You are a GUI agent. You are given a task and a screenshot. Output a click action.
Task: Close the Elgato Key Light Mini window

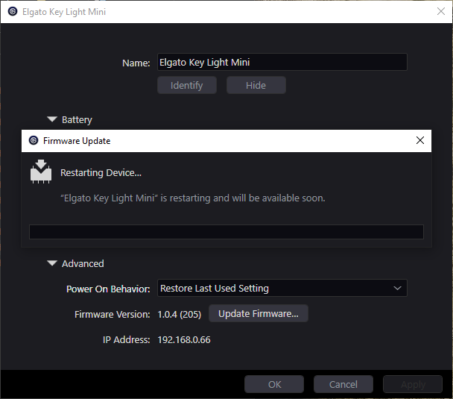pos(441,12)
